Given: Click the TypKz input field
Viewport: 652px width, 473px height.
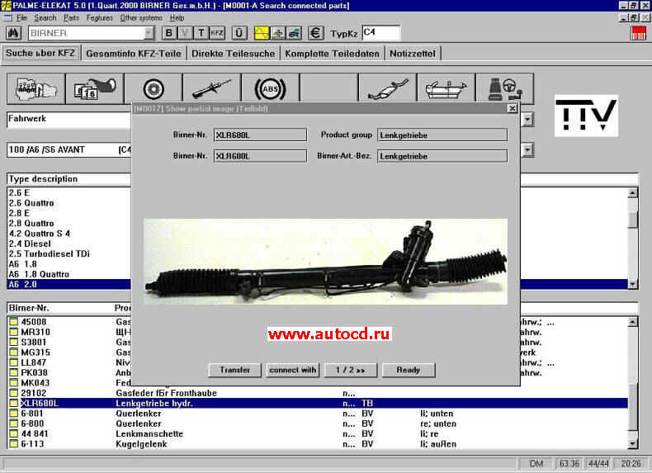Looking at the screenshot, I should [x=381, y=33].
